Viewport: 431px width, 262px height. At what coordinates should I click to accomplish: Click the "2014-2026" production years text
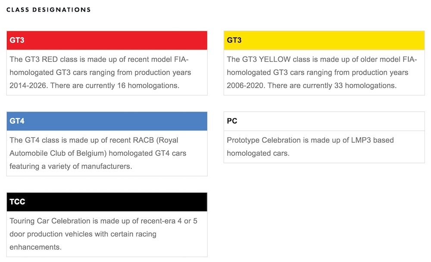click(x=29, y=86)
